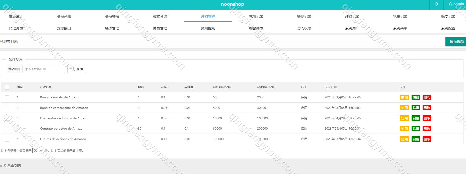
Task: Open the admin user menu
Action: 456,4
